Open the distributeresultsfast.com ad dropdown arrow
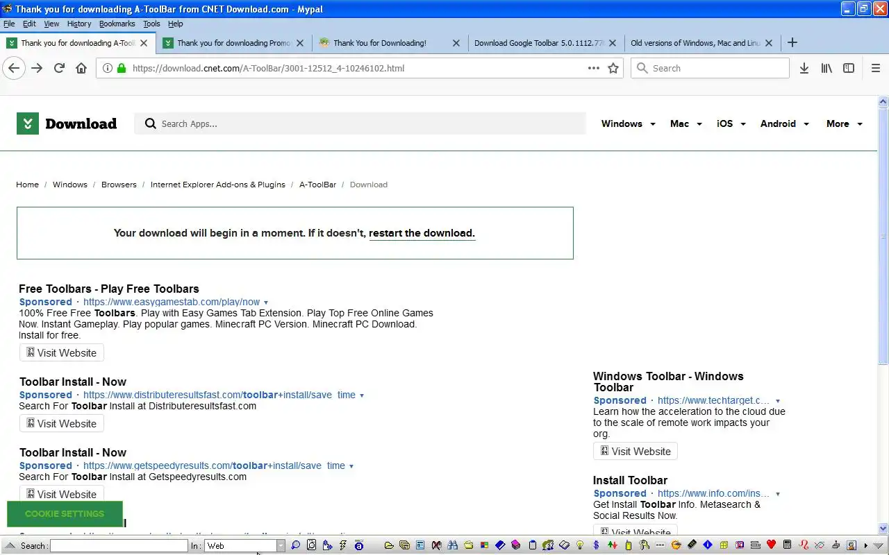The height and width of the screenshot is (555, 889). [x=362, y=395]
